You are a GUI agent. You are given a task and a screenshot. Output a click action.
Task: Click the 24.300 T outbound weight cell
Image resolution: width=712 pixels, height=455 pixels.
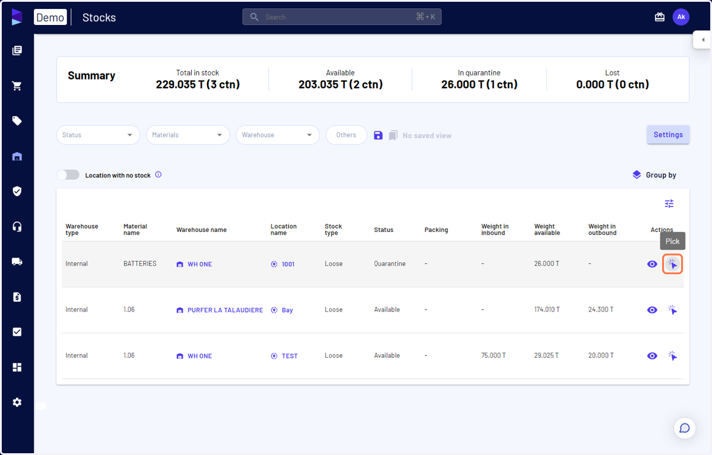tap(601, 310)
